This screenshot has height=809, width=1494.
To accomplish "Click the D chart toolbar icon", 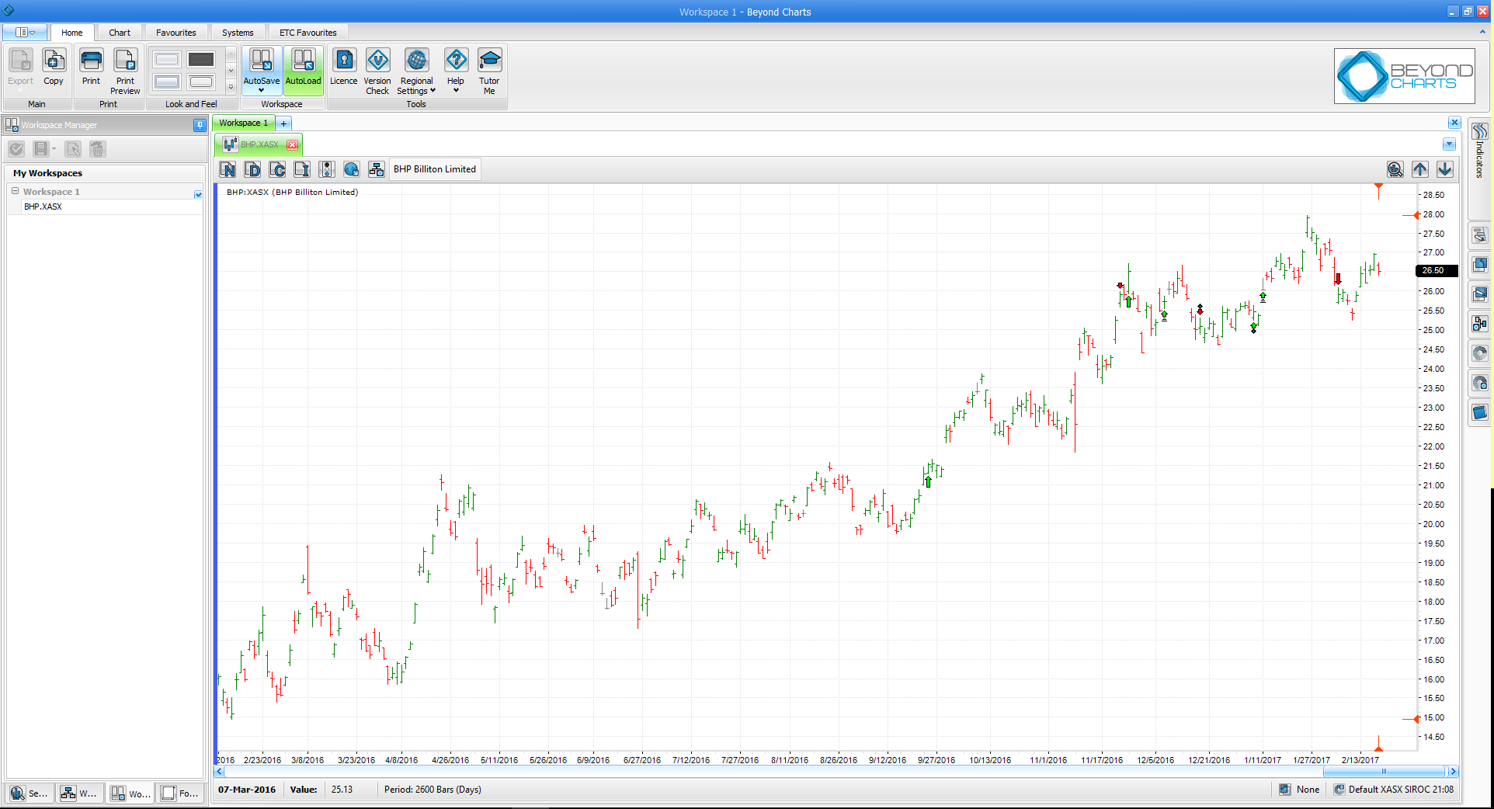I will coord(252,169).
